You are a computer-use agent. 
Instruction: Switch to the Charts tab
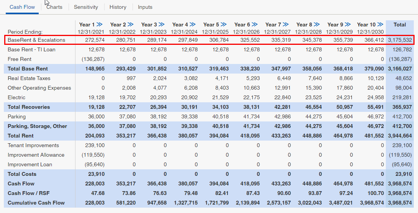54,7
